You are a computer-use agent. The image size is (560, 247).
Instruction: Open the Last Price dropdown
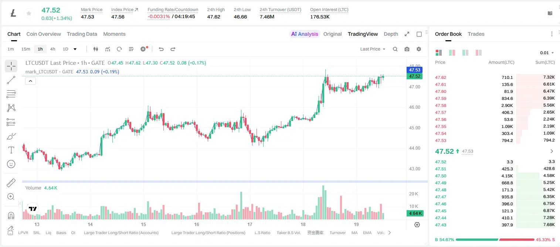pos(373,49)
